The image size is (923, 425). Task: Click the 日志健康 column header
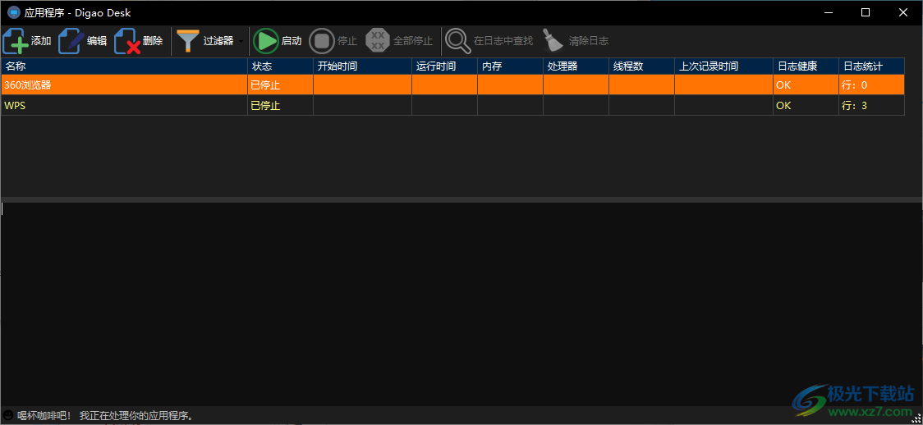[806, 66]
